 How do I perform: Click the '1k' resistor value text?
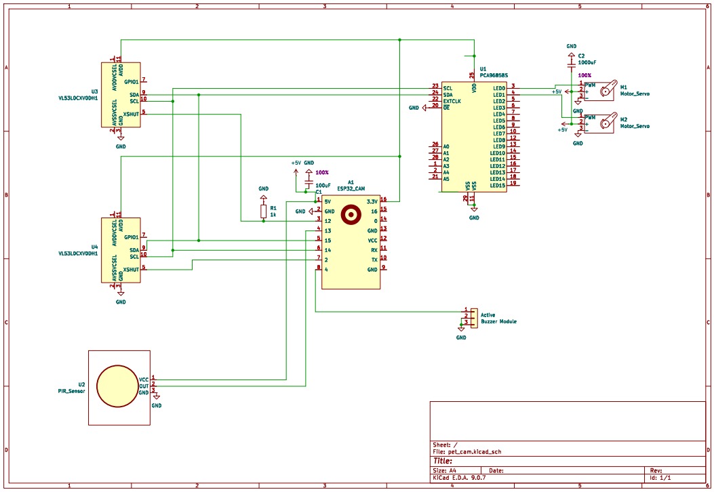[273, 214]
